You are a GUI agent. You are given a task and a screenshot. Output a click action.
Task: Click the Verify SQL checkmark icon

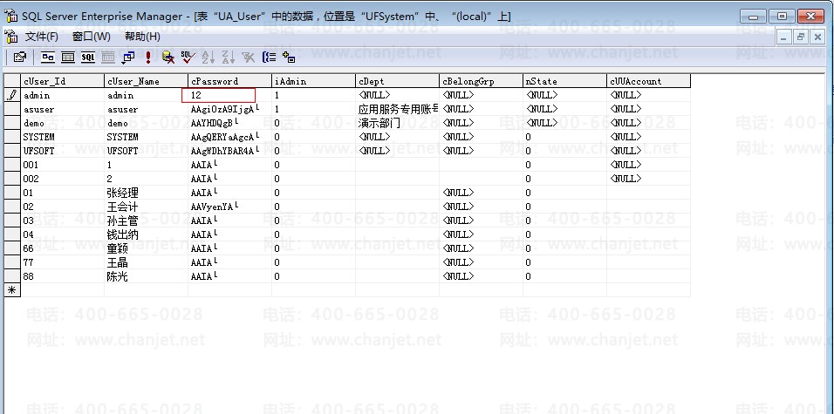tap(188, 58)
